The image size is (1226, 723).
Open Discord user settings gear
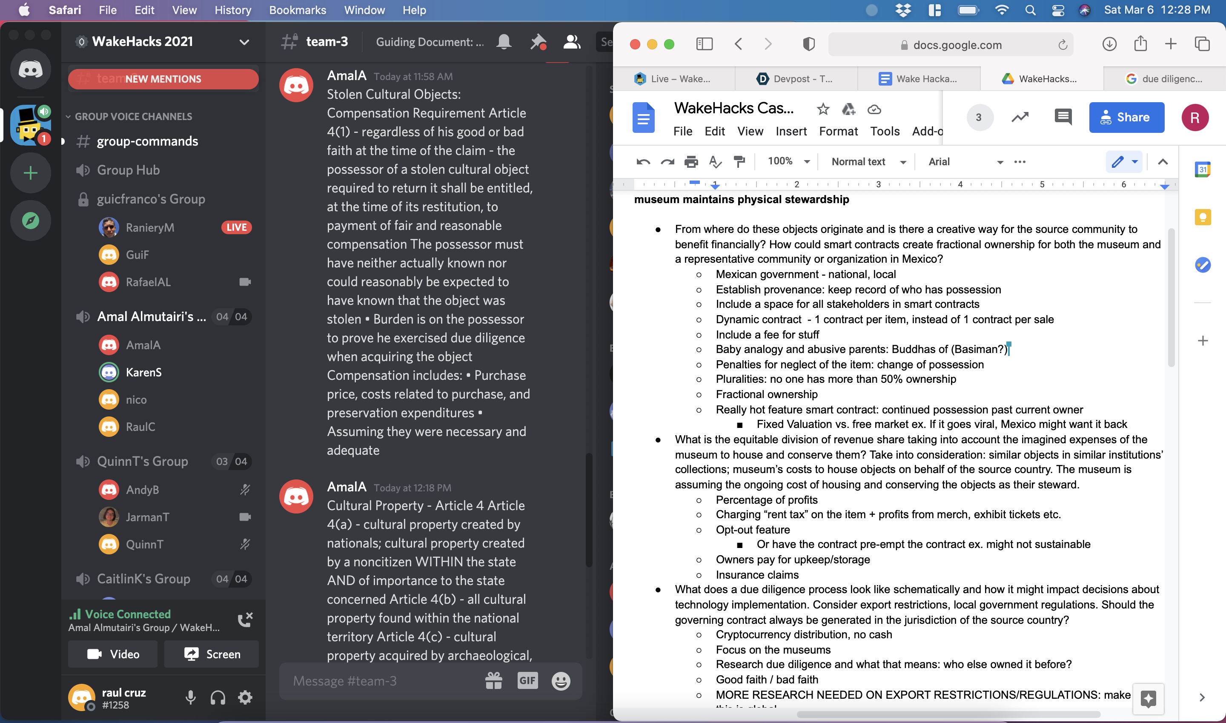pyautogui.click(x=245, y=698)
